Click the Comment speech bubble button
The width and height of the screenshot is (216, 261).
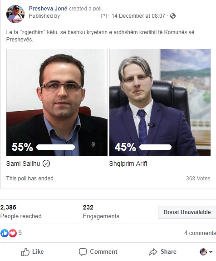coord(98,252)
